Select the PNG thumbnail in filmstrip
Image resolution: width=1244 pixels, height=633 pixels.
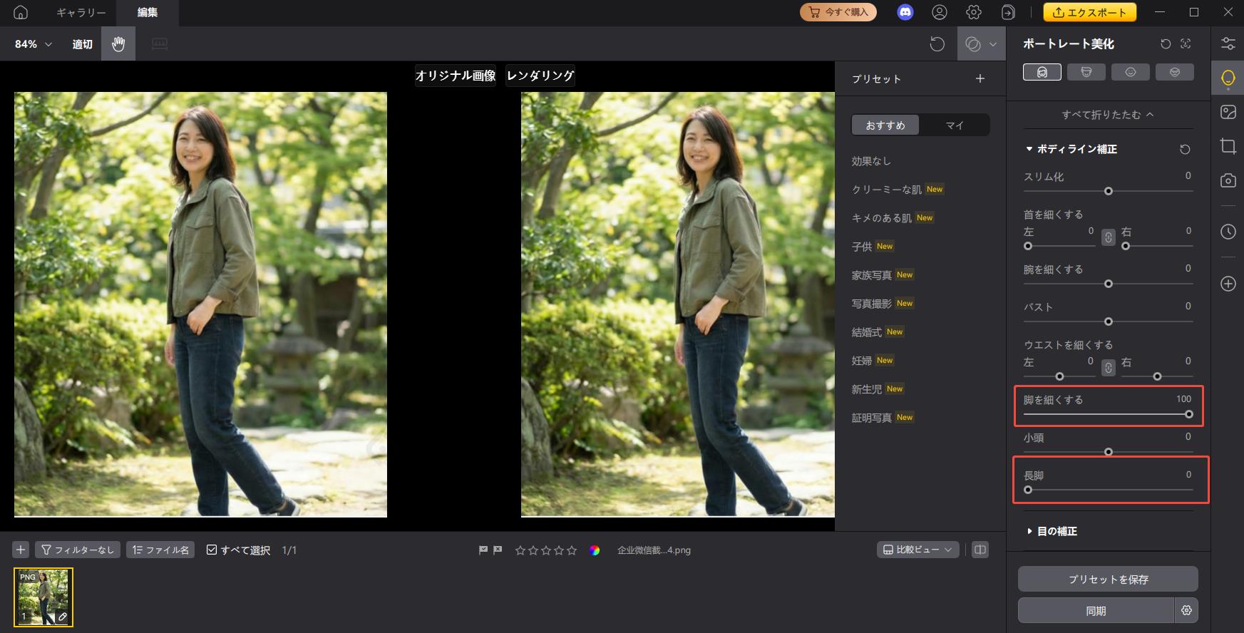click(x=43, y=597)
